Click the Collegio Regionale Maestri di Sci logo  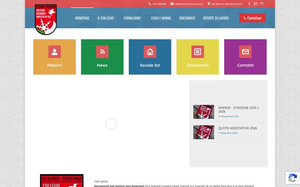(45, 20)
